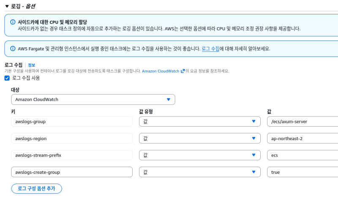The height and width of the screenshot is (200, 338).
Task: Click the /ecs/axum-server value field
Action: [x=303, y=122]
